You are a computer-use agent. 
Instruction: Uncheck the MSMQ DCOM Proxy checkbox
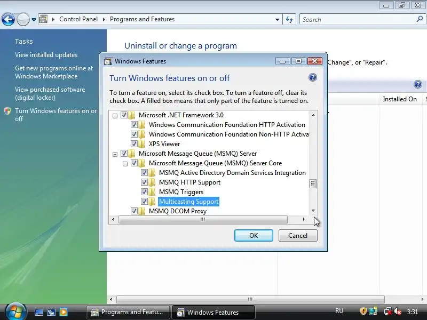pos(134,211)
